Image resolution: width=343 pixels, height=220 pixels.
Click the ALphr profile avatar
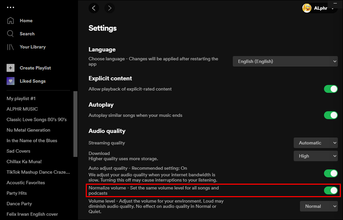[307, 8]
